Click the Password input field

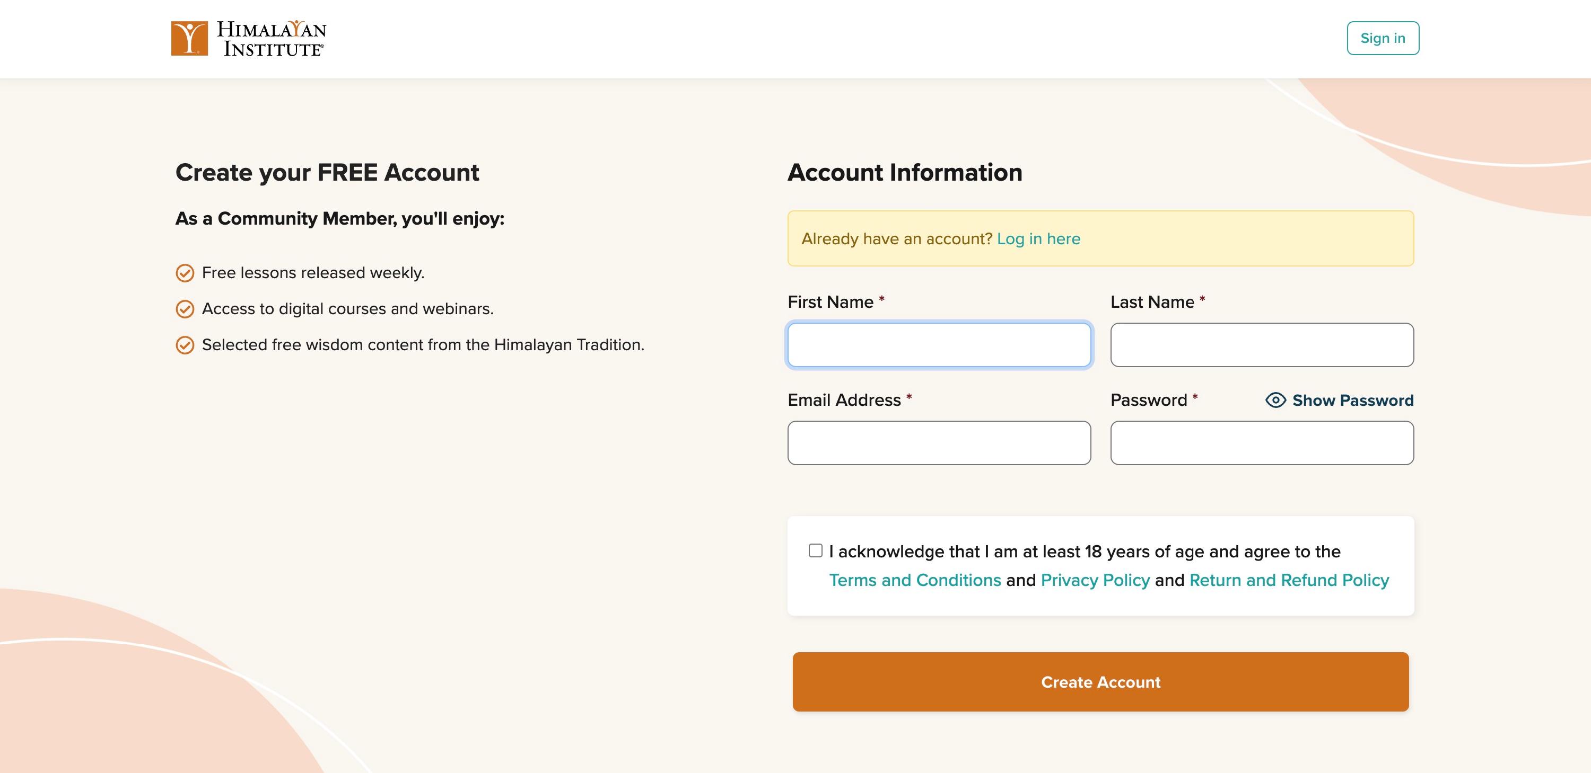pos(1261,443)
